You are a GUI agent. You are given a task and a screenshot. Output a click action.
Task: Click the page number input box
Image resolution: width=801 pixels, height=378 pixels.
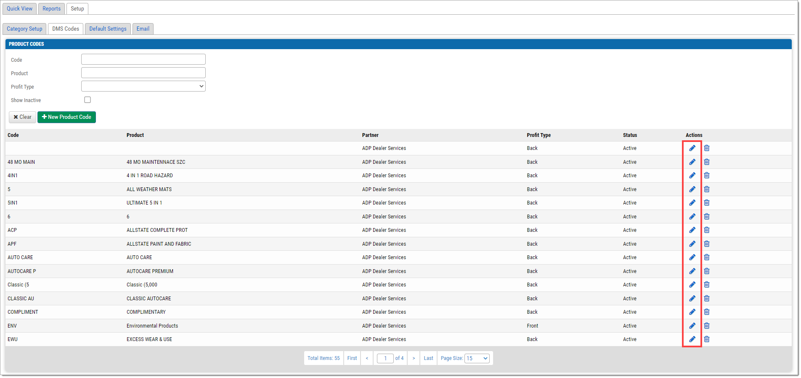point(385,358)
